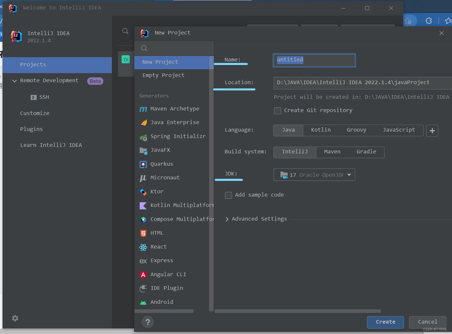Image resolution: width=452 pixels, height=334 pixels.
Task: Choose Gradle build system
Action: click(366, 152)
